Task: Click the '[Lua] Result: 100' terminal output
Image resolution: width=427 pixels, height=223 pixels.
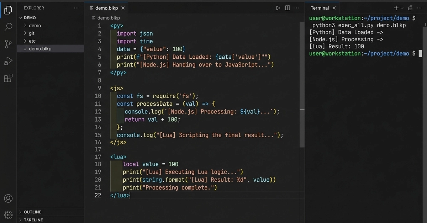Action: 337,46
